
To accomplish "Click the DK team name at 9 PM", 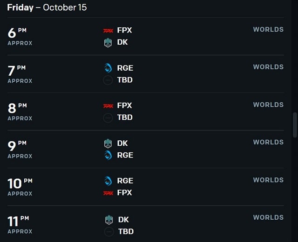I will (122, 144).
